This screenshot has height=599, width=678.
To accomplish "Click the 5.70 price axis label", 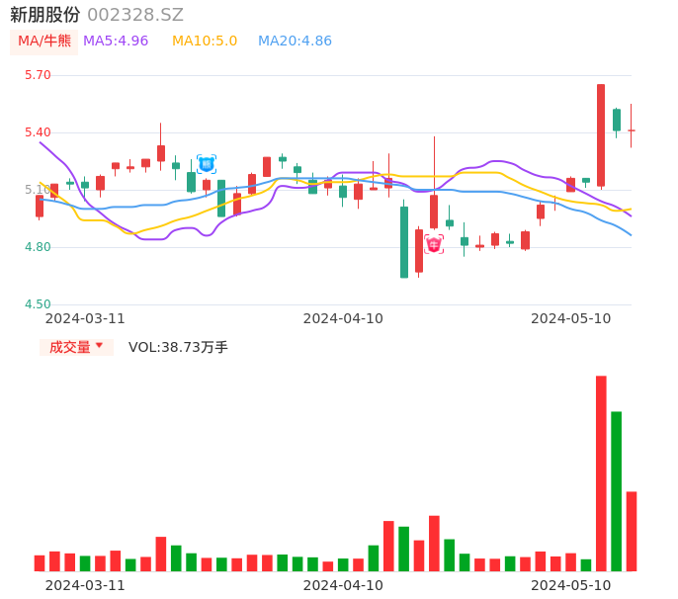I will click(x=38, y=75).
